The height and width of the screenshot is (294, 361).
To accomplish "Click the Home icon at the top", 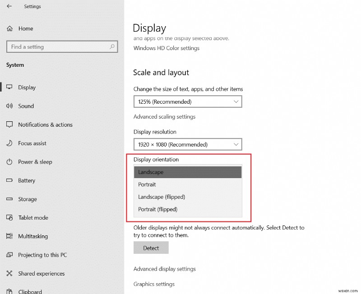I will 10,28.
